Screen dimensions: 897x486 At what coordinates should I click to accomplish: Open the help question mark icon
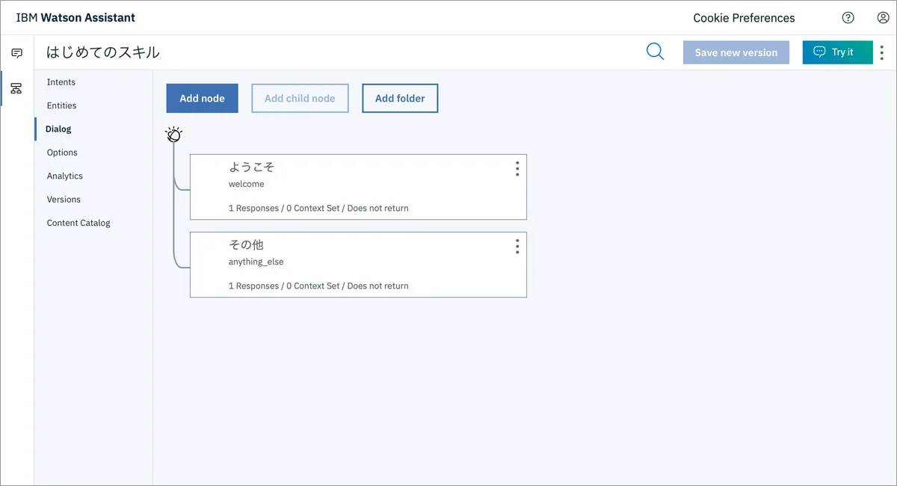(848, 18)
